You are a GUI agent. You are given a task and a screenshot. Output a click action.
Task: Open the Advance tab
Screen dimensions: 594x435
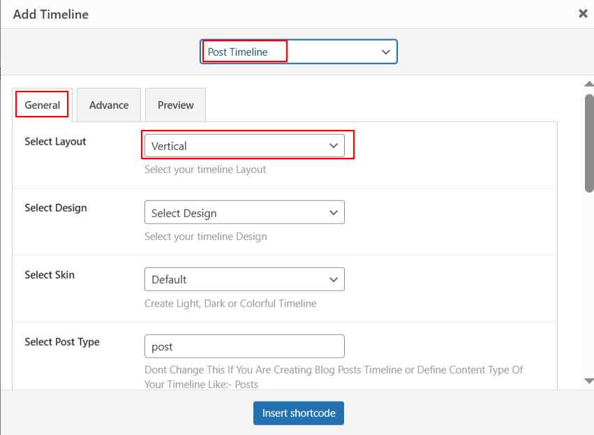pos(109,105)
